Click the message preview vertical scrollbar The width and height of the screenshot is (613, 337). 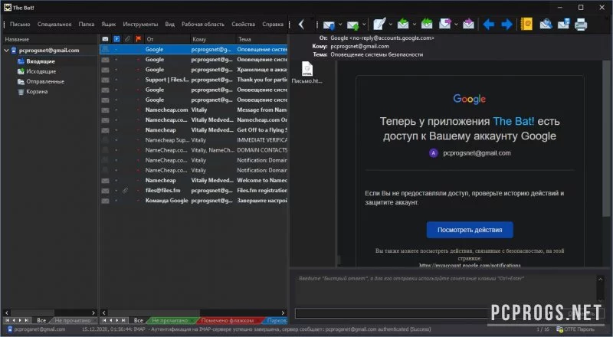pyautogui.click(x=606, y=139)
